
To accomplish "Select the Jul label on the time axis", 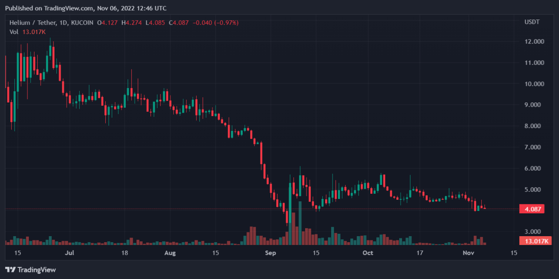I will coord(69,253).
